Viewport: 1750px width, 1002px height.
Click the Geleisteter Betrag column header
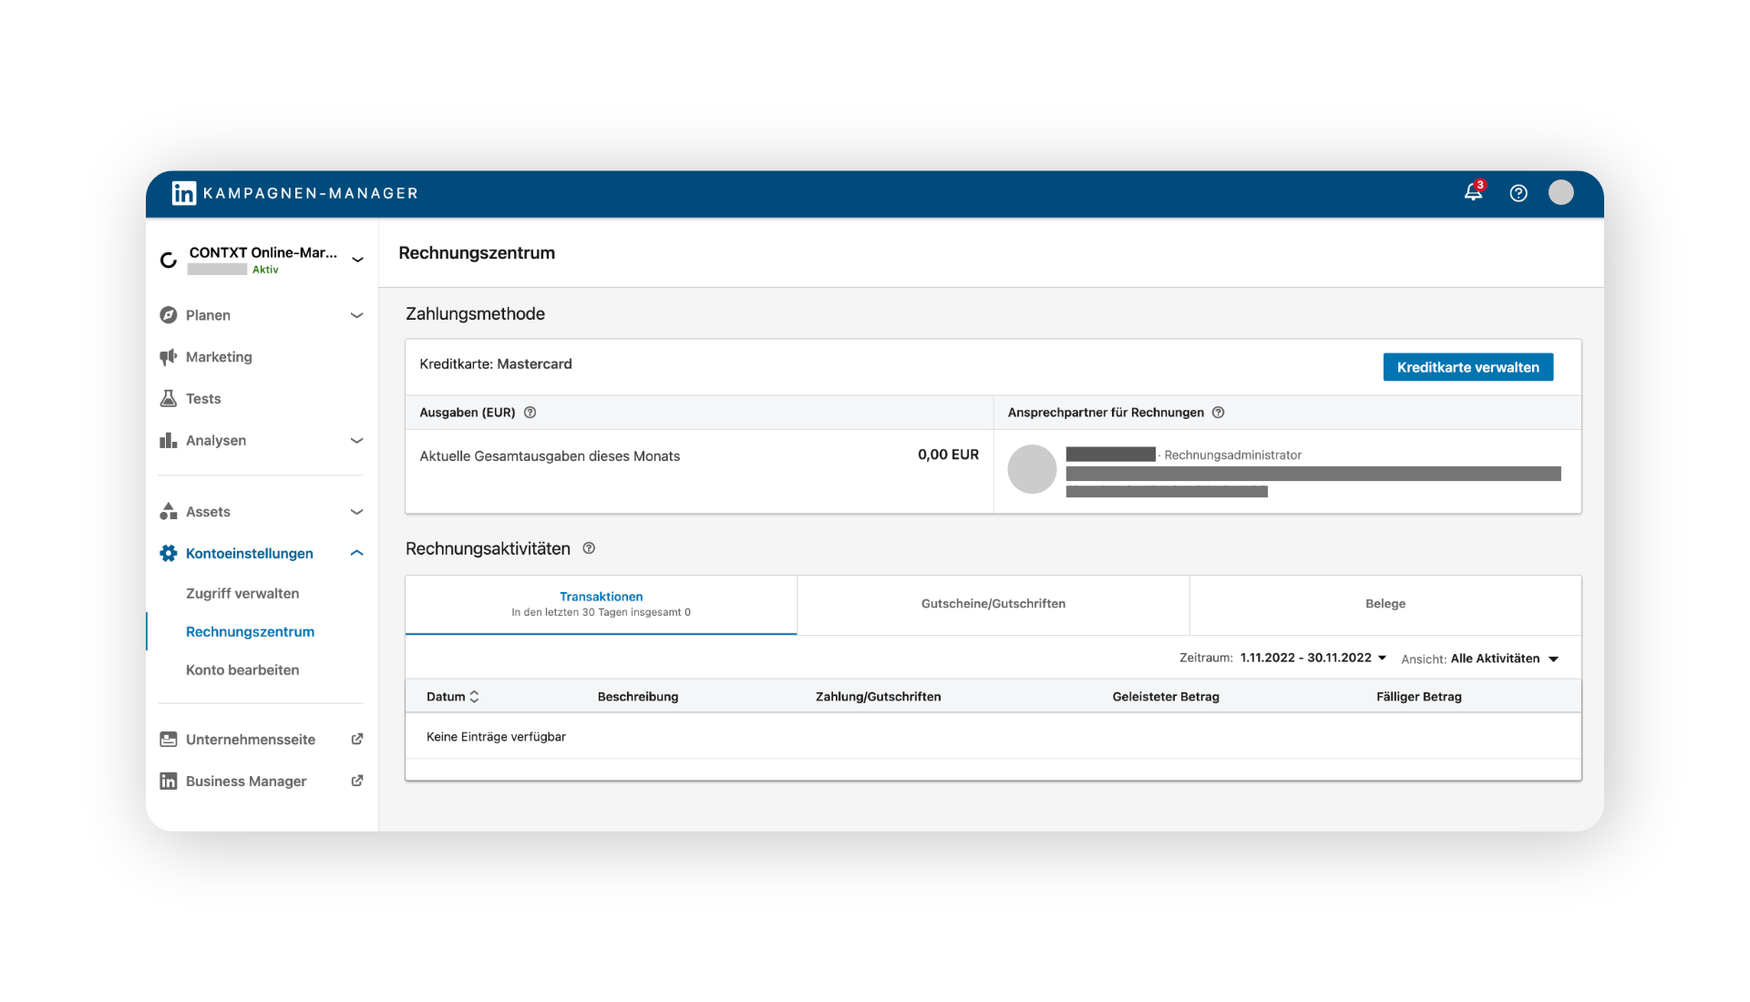pyautogui.click(x=1166, y=697)
